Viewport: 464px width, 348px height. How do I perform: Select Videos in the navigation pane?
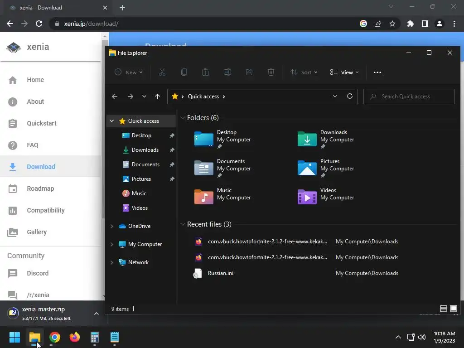point(141,208)
